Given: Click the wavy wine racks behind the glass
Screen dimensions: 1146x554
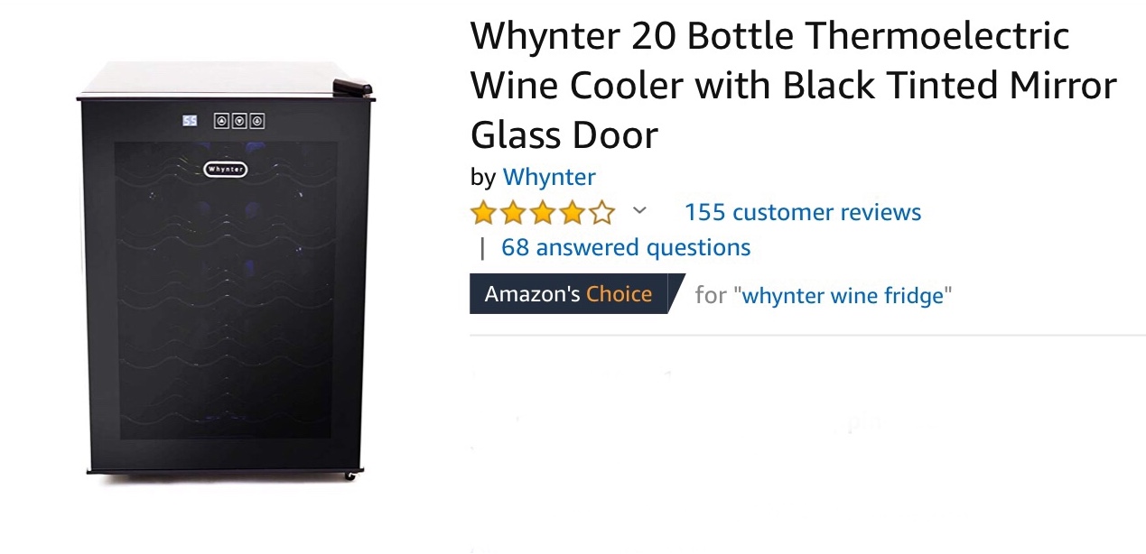Looking at the screenshot, I should 226,289.
